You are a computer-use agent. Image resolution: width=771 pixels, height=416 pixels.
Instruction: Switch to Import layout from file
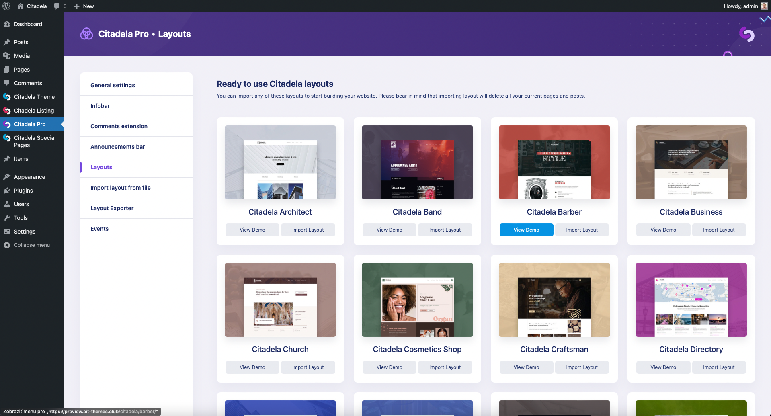point(120,188)
